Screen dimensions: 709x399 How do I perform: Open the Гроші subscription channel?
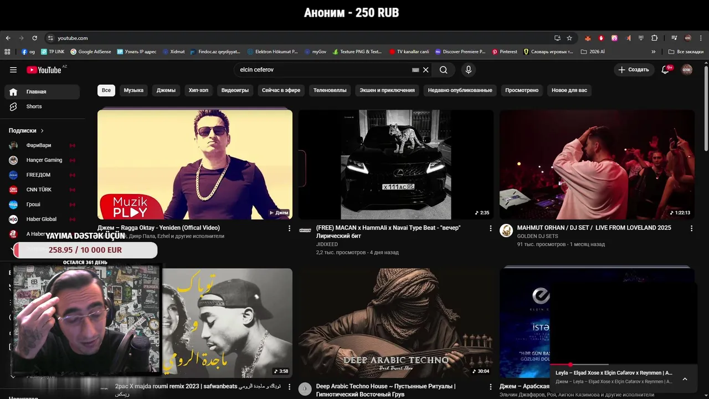(42, 204)
